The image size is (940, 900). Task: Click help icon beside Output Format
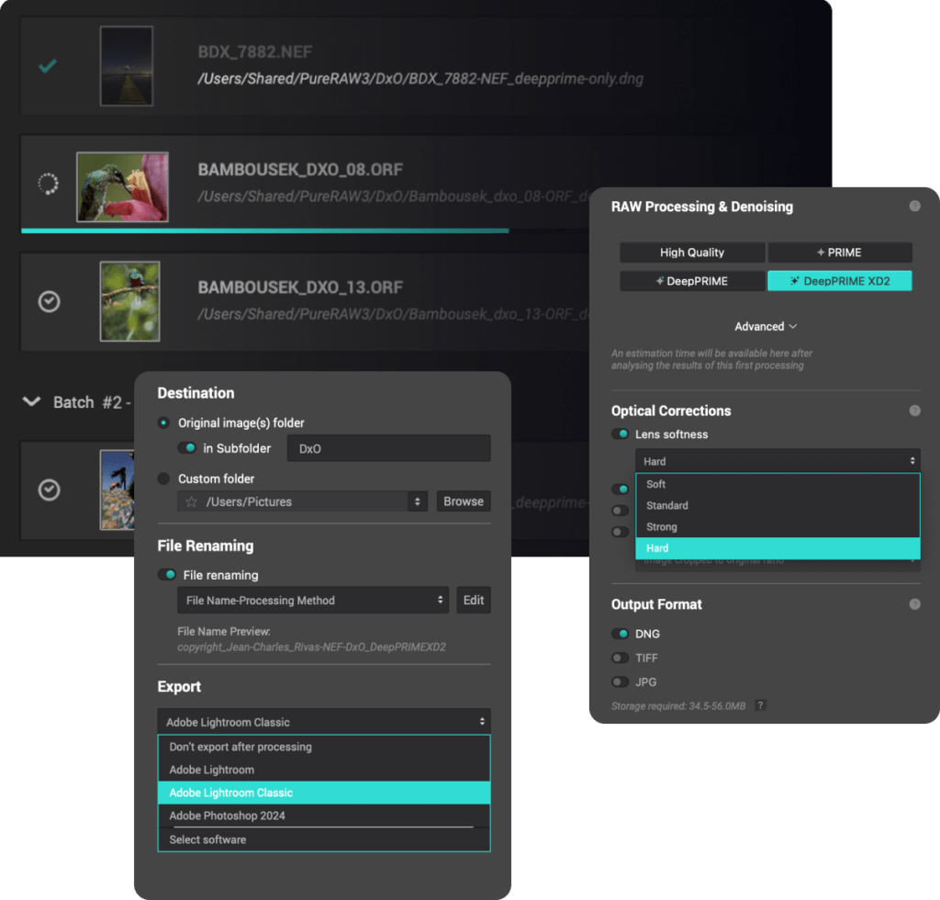click(x=914, y=604)
